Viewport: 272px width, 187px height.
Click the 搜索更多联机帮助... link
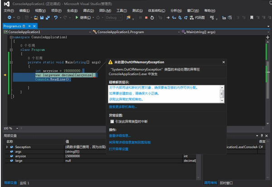pos(123,107)
